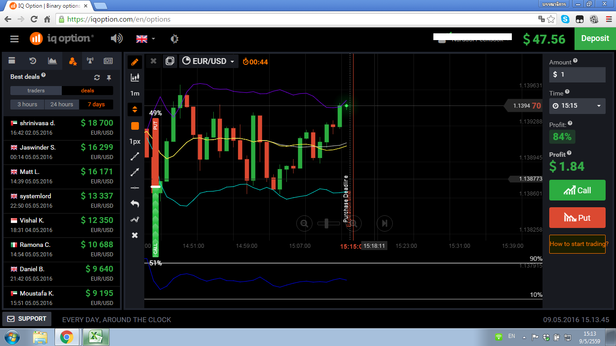Click help icon beside Amount label
The width and height of the screenshot is (616, 346).
pyautogui.click(x=575, y=61)
